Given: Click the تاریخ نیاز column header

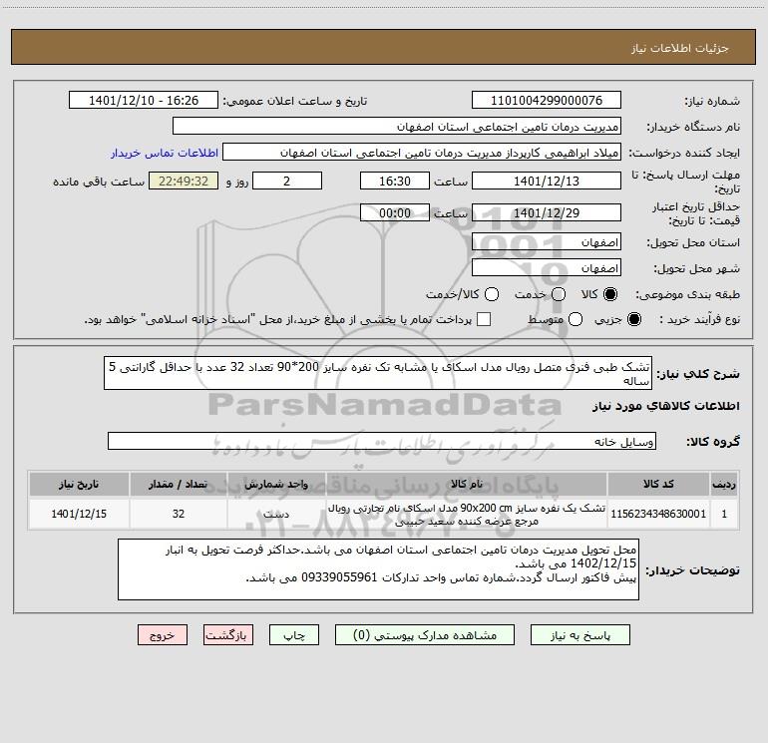Looking at the screenshot, I should click(79, 484).
